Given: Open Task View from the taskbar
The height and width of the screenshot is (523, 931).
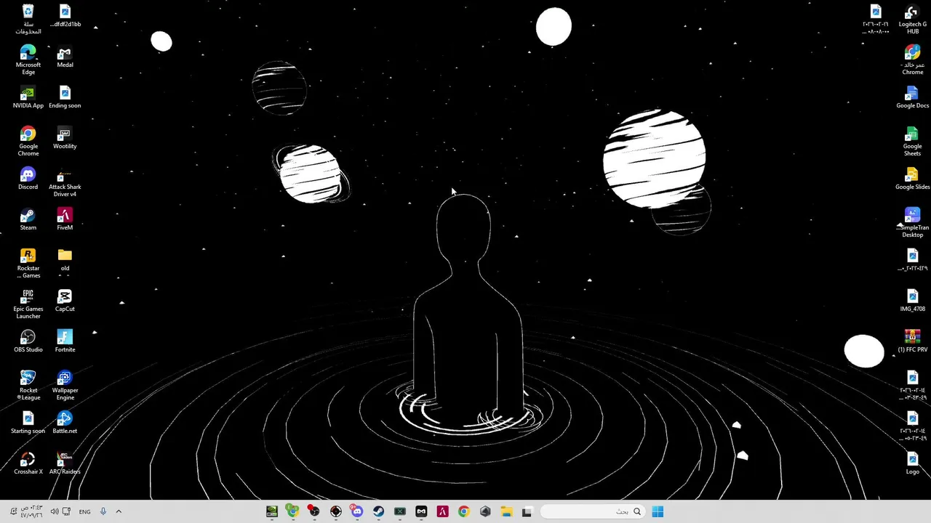Looking at the screenshot, I should pyautogui.click(x=527, y=511).
